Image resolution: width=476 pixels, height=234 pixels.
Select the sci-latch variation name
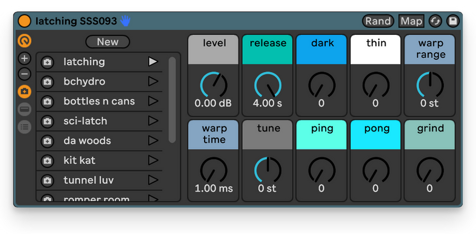coord(85,121)
